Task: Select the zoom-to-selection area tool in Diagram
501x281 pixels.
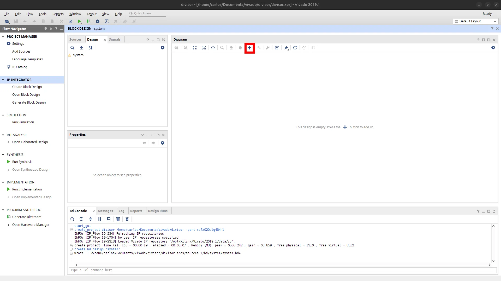Action: point(204,48)
